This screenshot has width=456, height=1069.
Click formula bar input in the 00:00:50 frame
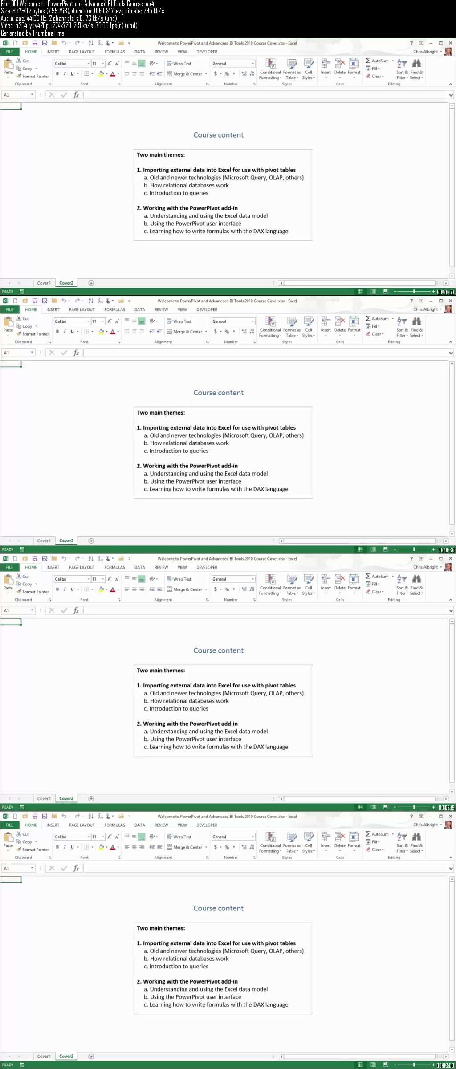click(265, 95)
